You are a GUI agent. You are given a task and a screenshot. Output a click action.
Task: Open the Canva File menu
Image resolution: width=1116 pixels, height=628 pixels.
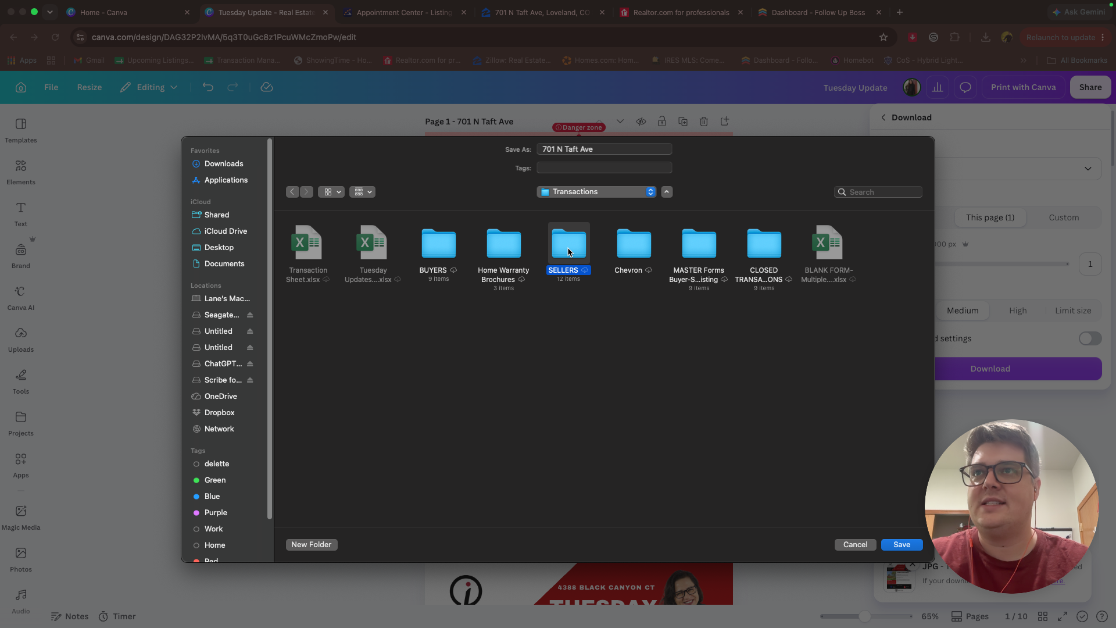pyautogui.click(x=51, y=87)
